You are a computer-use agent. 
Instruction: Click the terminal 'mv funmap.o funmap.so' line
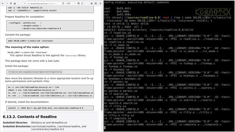tap(120, 66)
